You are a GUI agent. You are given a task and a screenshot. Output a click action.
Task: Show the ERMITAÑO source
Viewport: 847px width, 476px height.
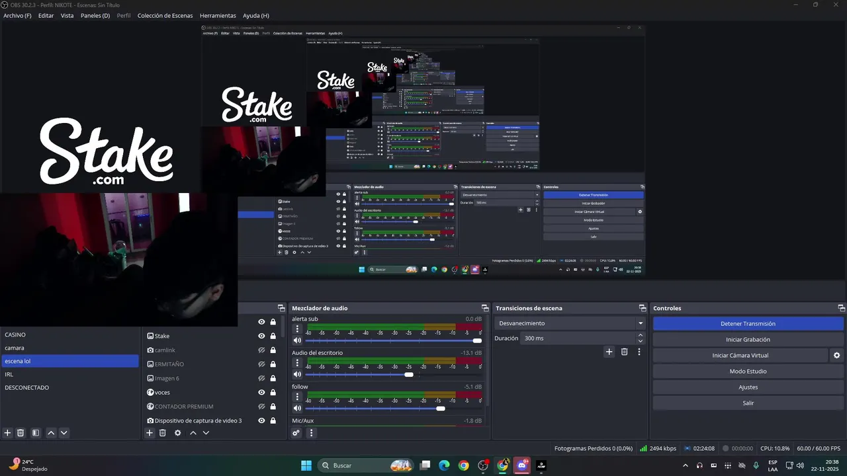261,364
